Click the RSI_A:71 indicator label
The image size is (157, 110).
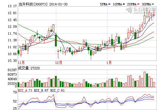coord(25,90)
